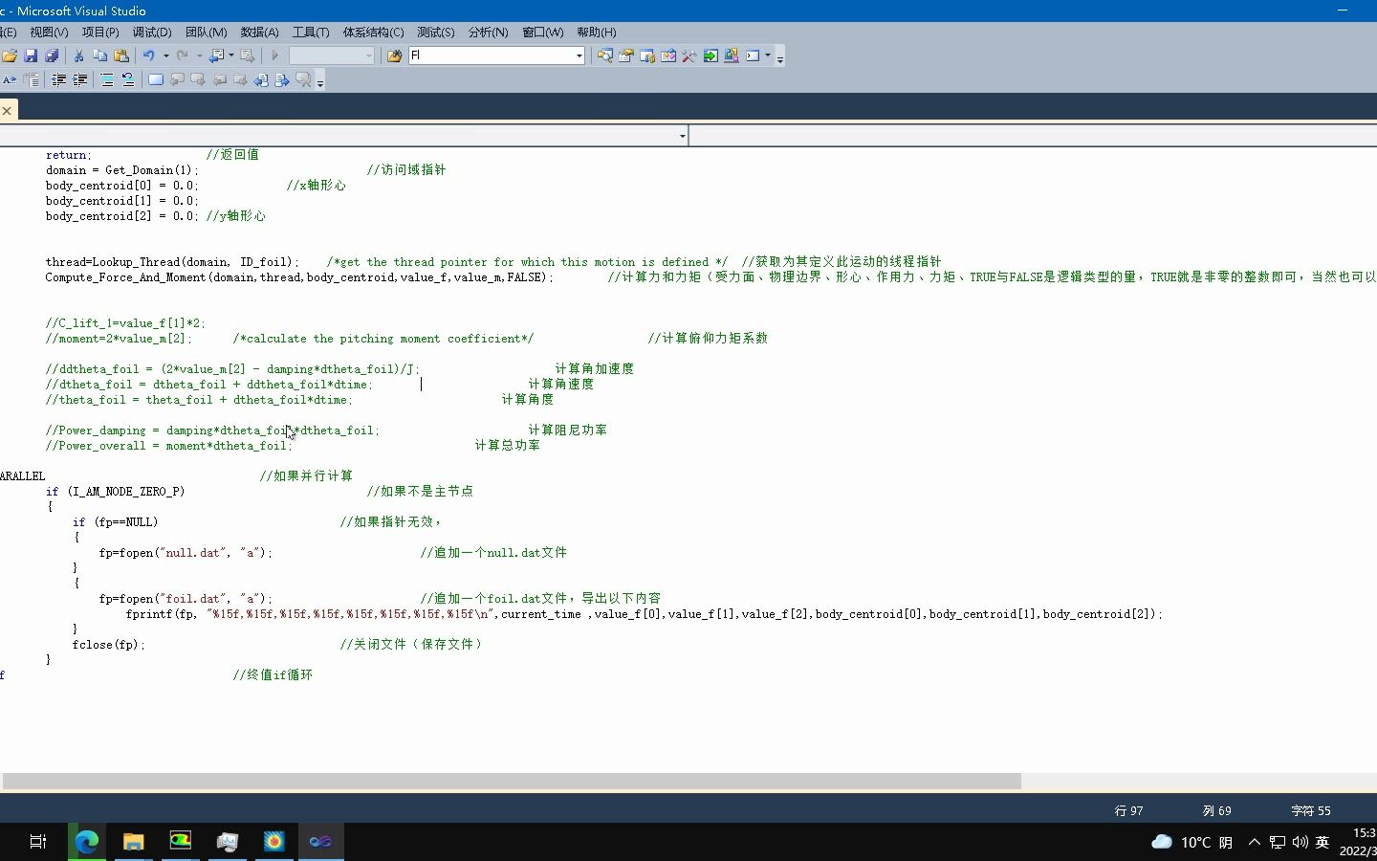Cut the selection with the scissors icon
The image size is (1377, 861).
click(78, 55)
